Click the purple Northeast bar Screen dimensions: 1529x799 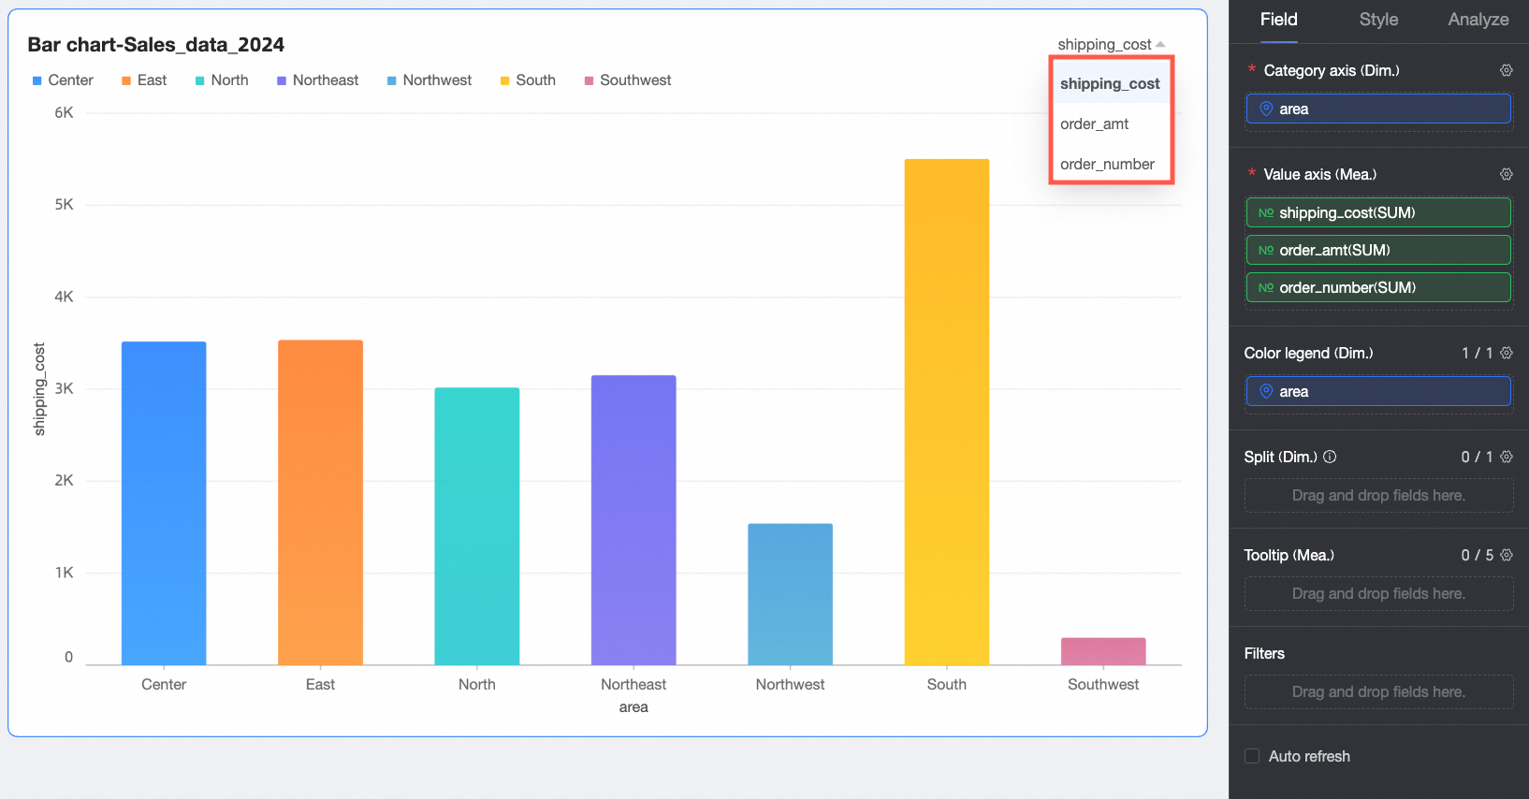pos(633,520)
